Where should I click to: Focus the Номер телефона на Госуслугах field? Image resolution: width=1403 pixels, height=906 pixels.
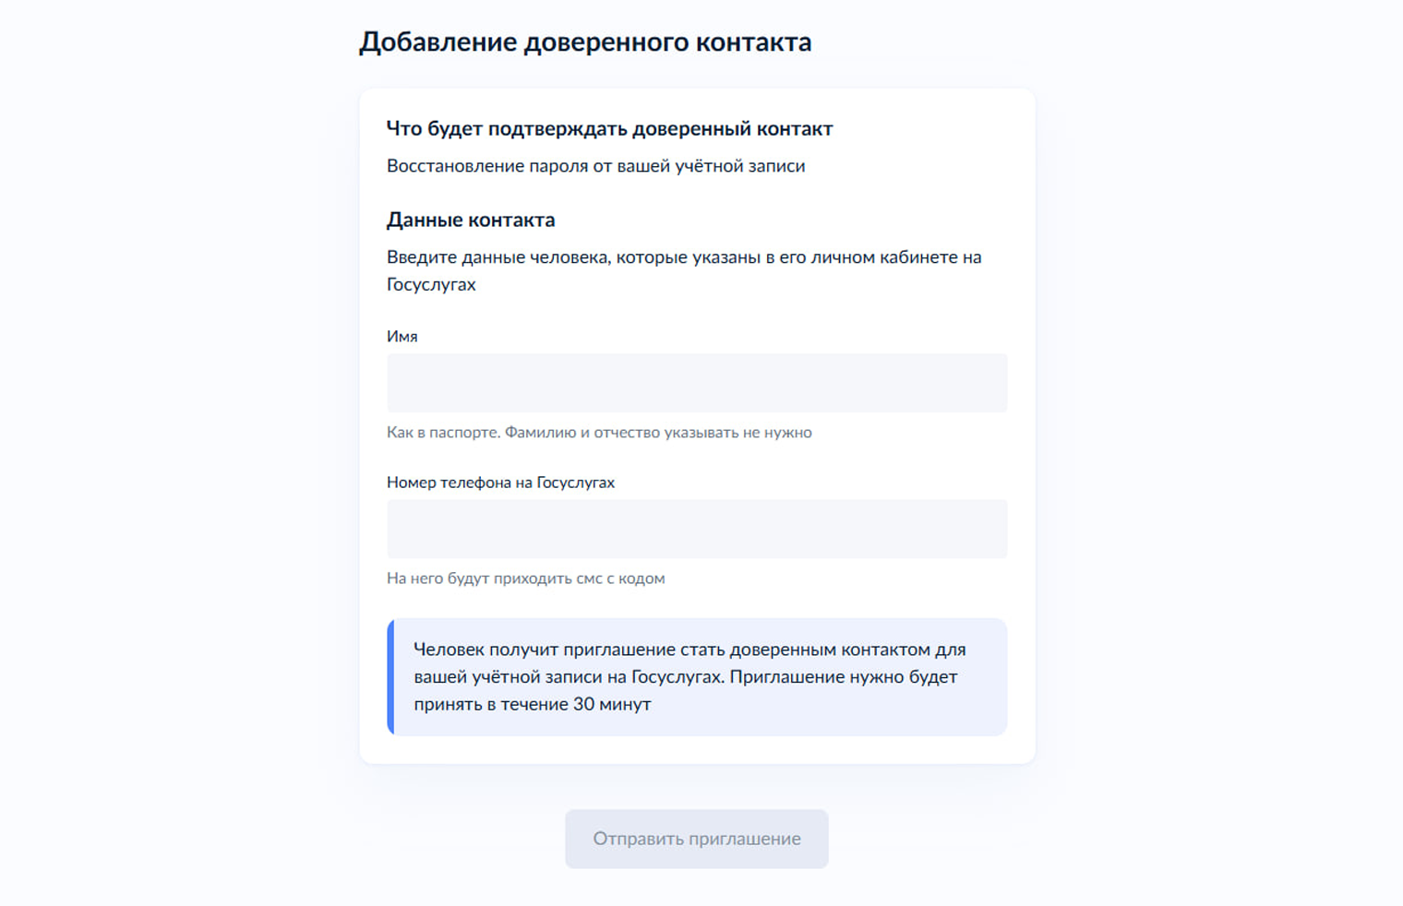[x=697, y=529]
